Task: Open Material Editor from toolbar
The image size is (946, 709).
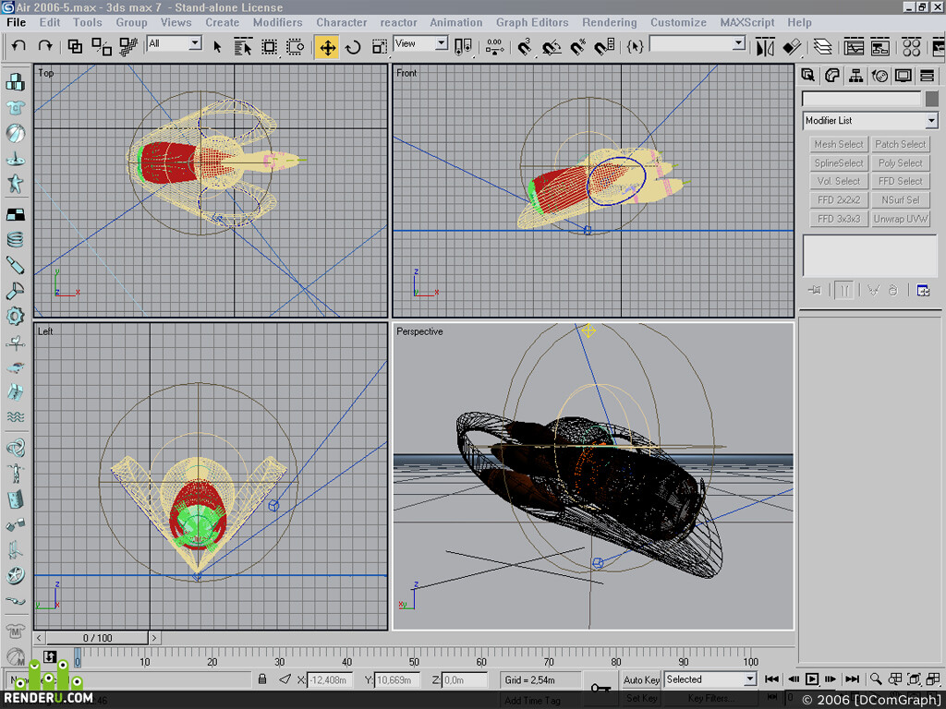Action: point(911,46)
